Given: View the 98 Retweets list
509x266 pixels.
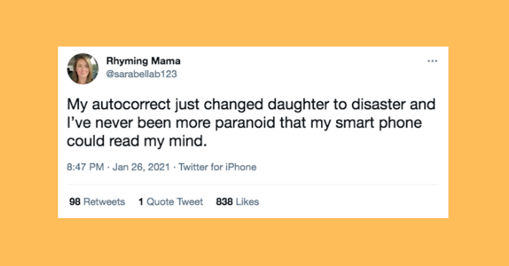Looking at the screenshot, I should click(x=97, y=202).
